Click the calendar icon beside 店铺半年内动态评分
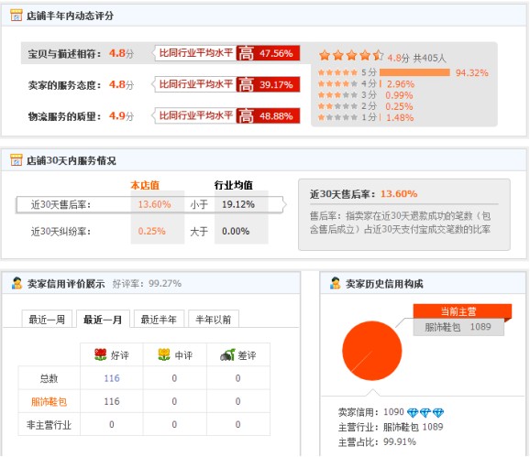The image size is (530, 457). pyautogui.click(x=16, y=16)
